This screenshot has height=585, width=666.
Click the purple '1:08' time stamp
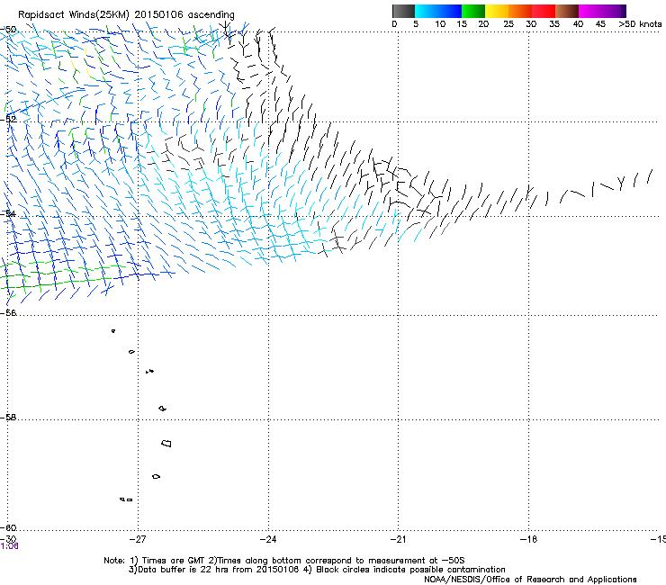coord(9,546)
